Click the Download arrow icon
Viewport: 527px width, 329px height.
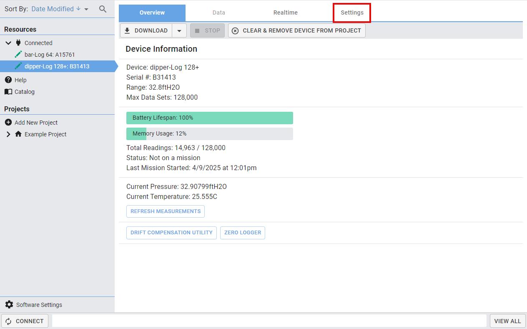coord(127,30)
